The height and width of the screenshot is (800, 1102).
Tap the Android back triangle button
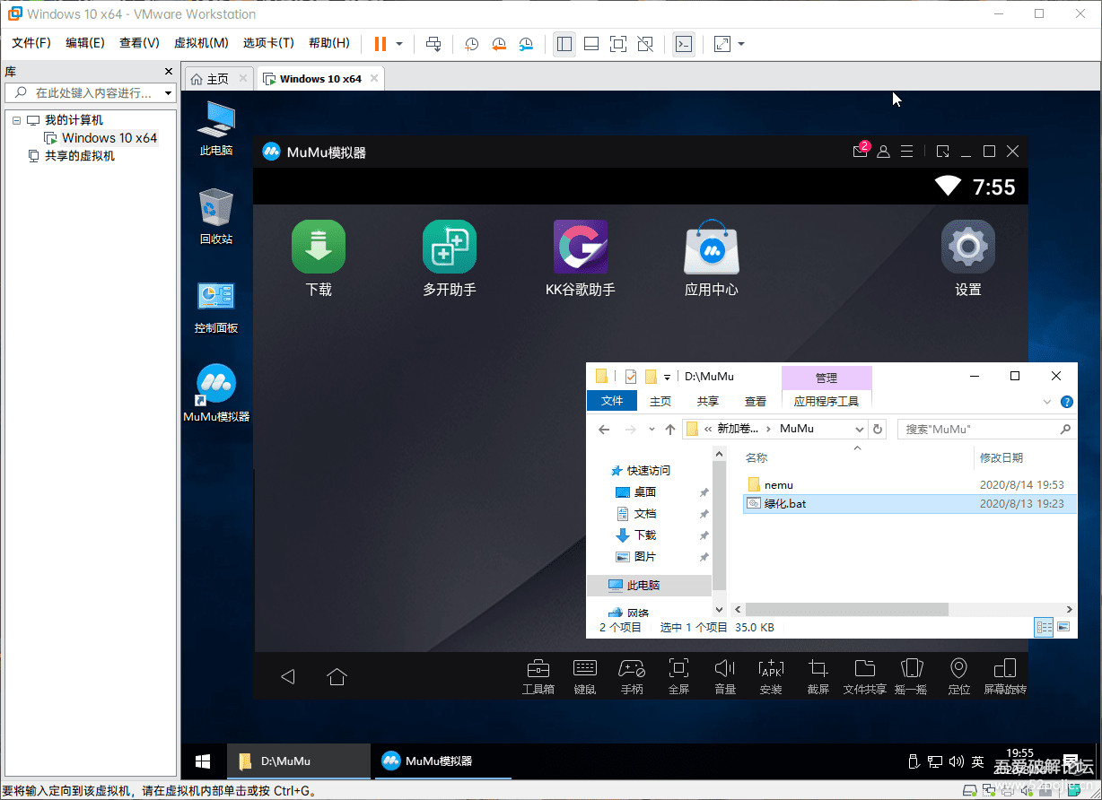point(287,676)
